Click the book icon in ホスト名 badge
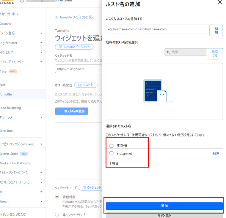The height and width of the screenshot is (218, 226). point(80,85)
